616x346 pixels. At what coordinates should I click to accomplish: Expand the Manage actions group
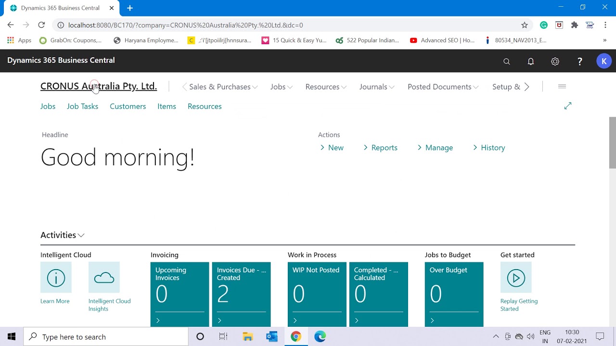[435, 148]
